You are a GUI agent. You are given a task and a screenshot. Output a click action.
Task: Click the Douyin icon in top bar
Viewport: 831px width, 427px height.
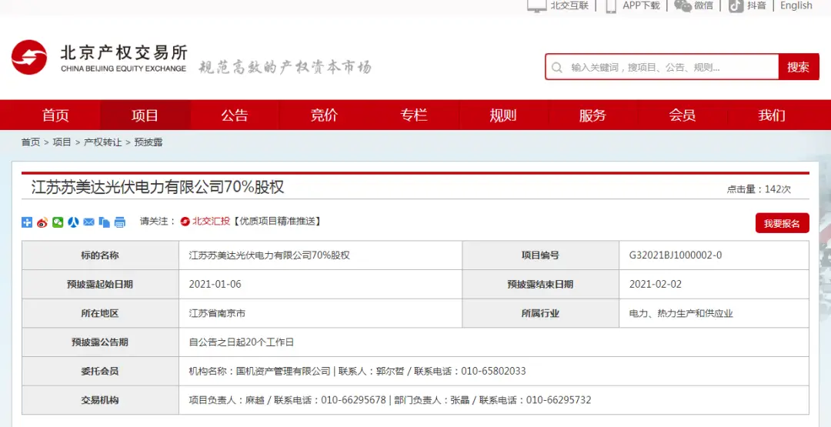736,5
